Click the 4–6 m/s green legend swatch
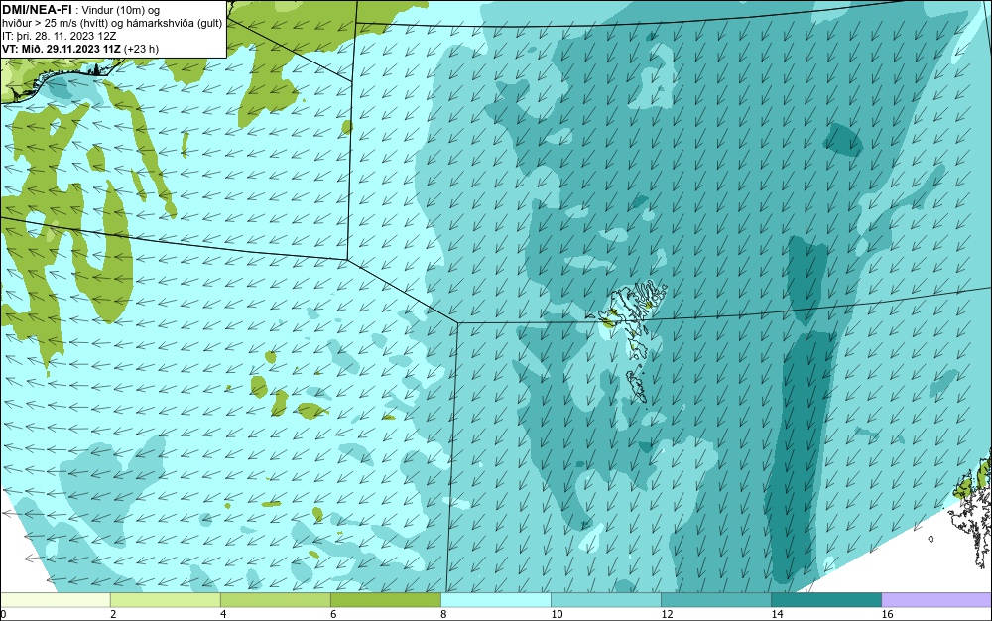Viewport: 992px width, 621px height. tap(275, 600)
